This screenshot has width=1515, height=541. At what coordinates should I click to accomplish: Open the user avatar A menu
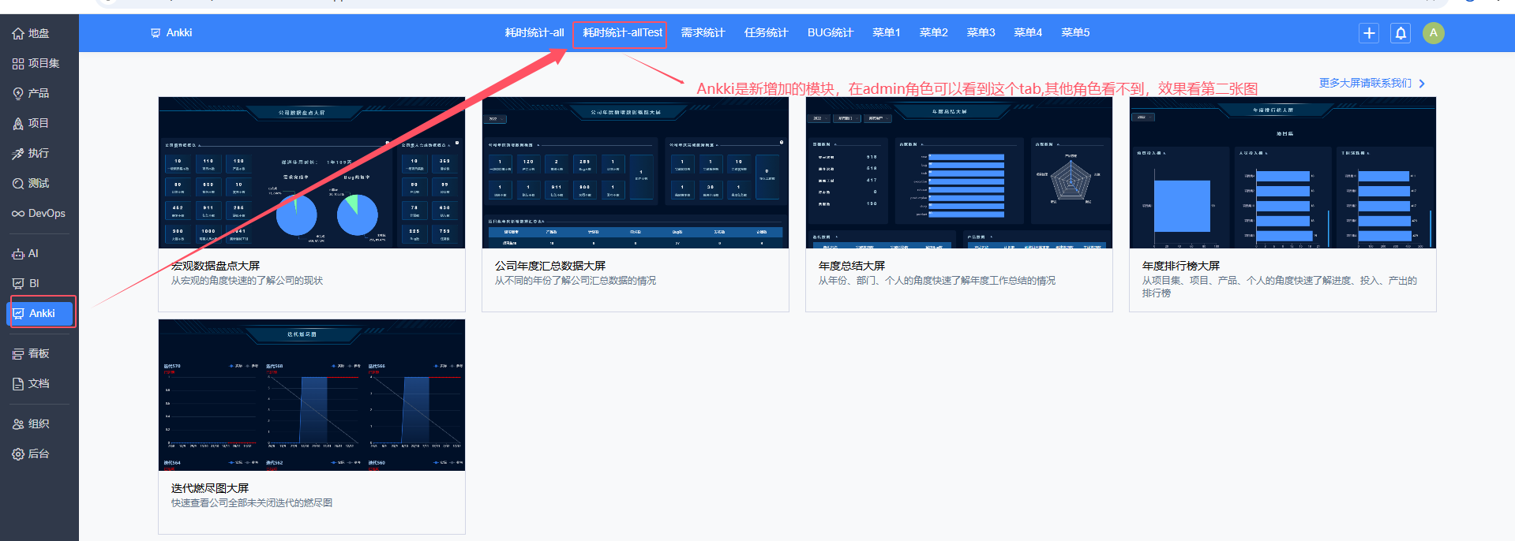[x=1434, y=33]
